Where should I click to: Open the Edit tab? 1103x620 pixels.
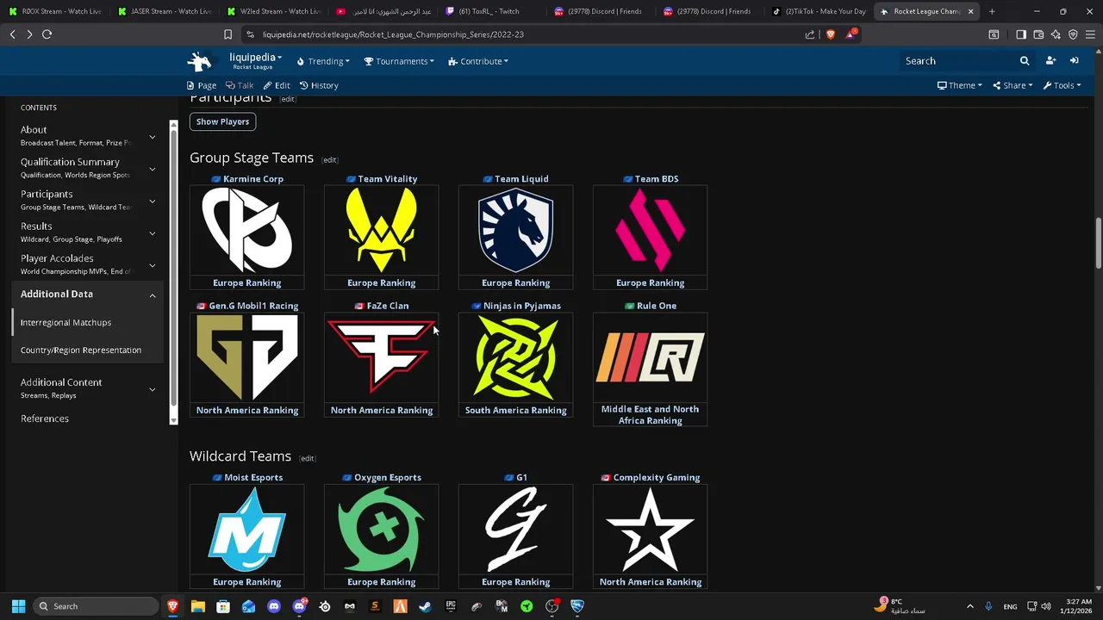[277, 85]
